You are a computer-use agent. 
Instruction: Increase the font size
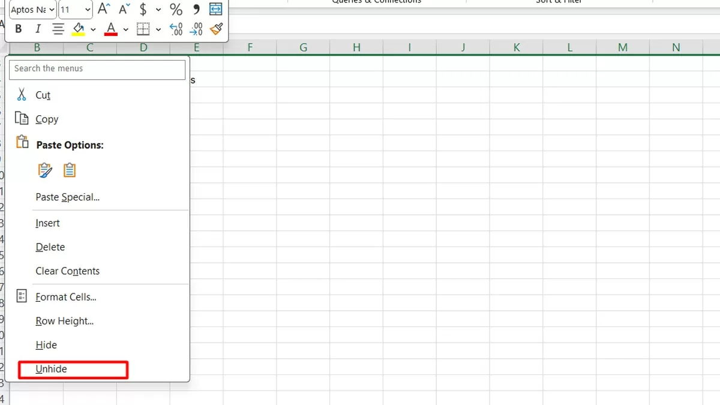pos(103,8)
